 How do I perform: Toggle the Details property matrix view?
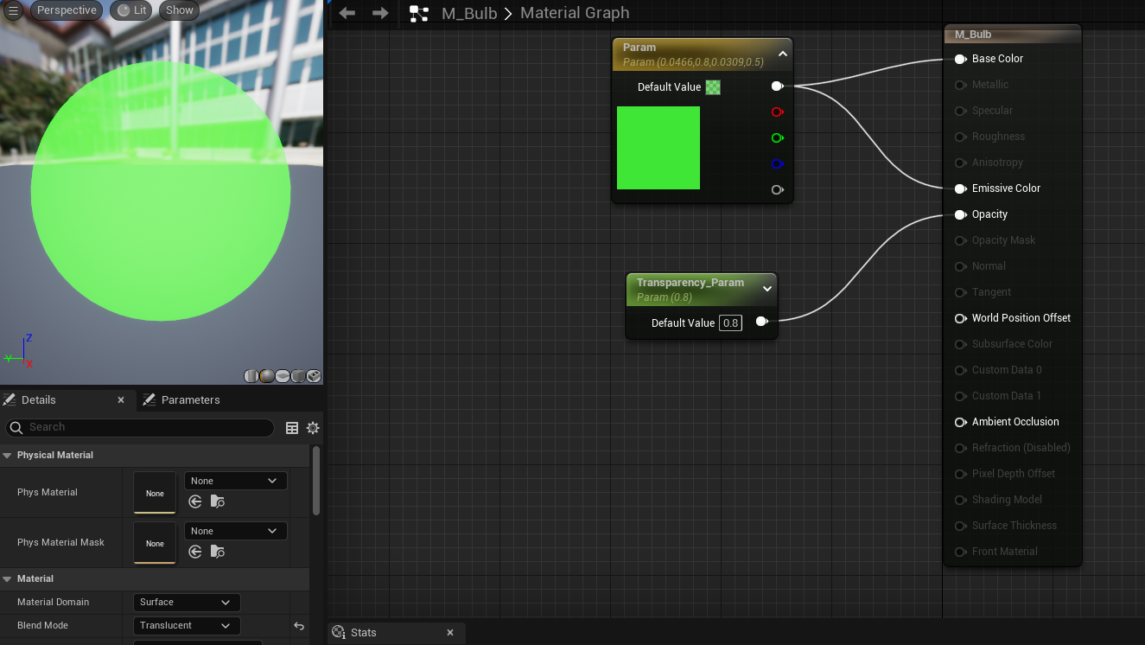(x=292, y=428)
